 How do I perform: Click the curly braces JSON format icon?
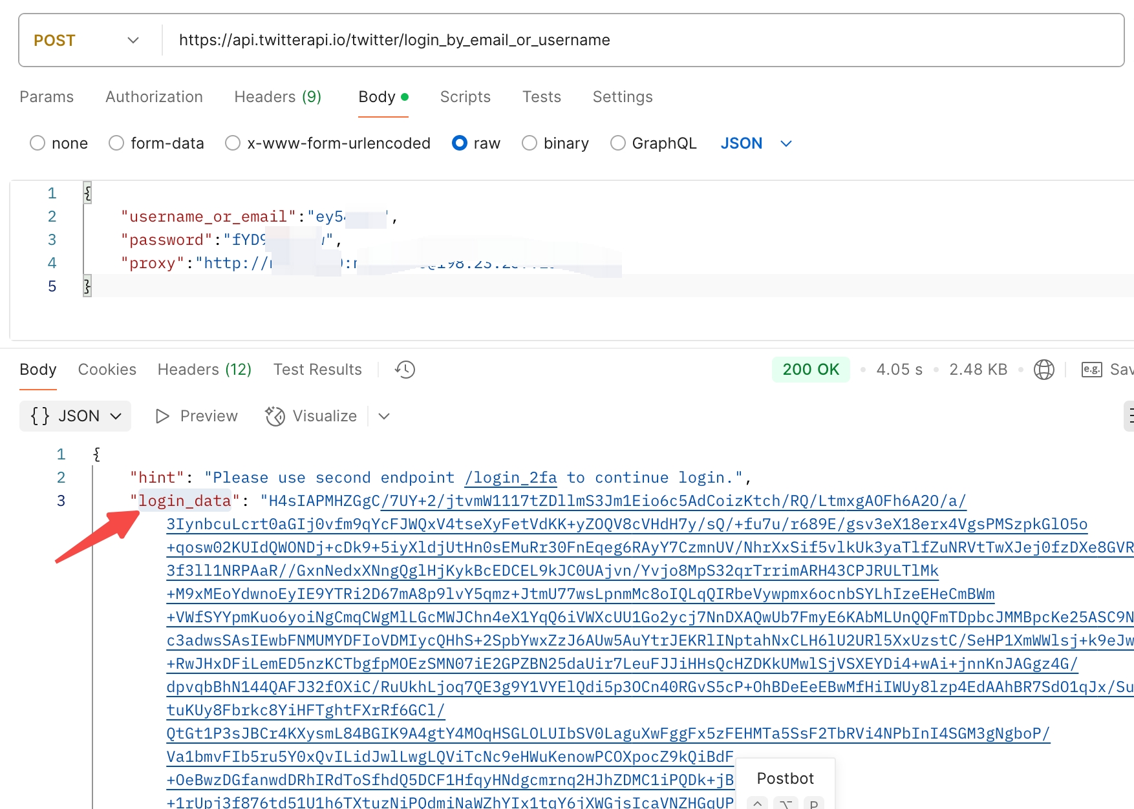point(40,416)
